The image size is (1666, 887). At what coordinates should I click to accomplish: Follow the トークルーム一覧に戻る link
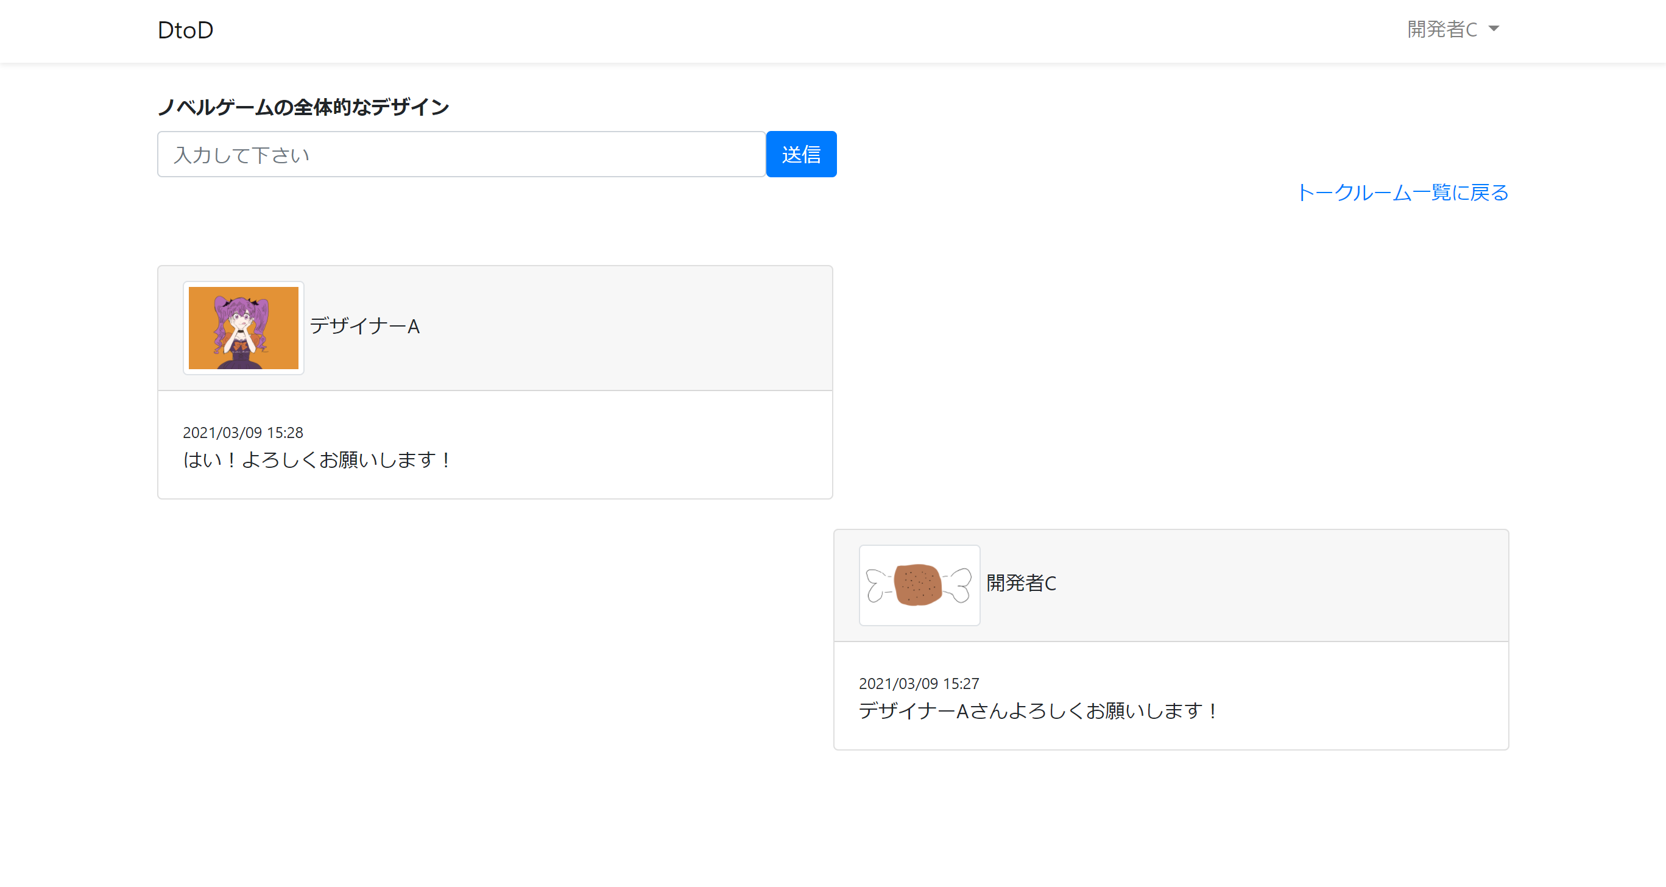coord(1402,192)
